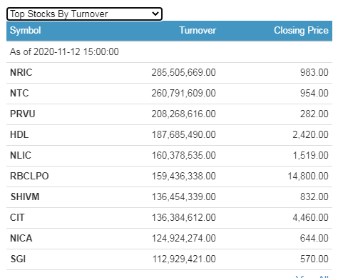Open the HDL stock symbol

pos(19,134)
